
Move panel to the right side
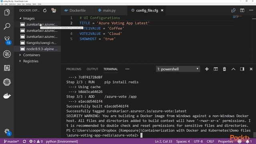pyautogui.click(x=242, y=69)
